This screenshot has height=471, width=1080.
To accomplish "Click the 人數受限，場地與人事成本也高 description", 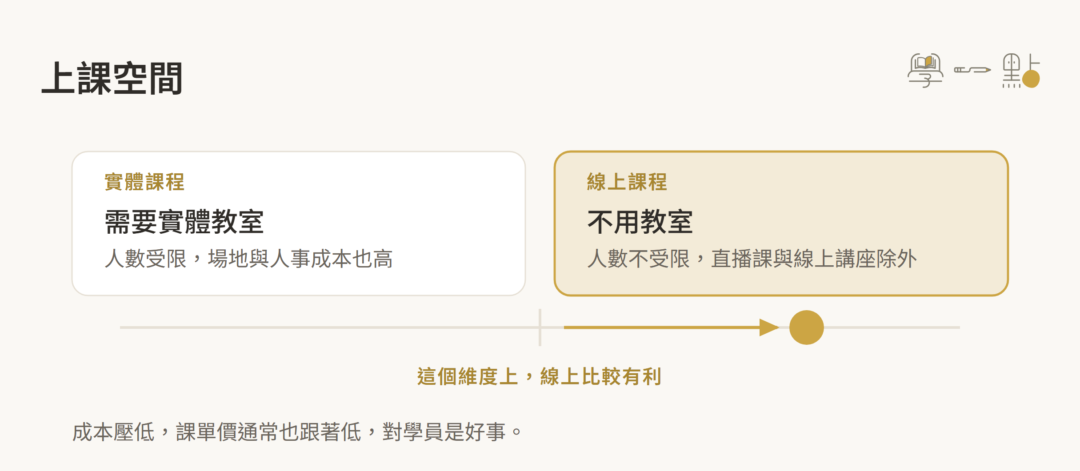I will point(249,259).
